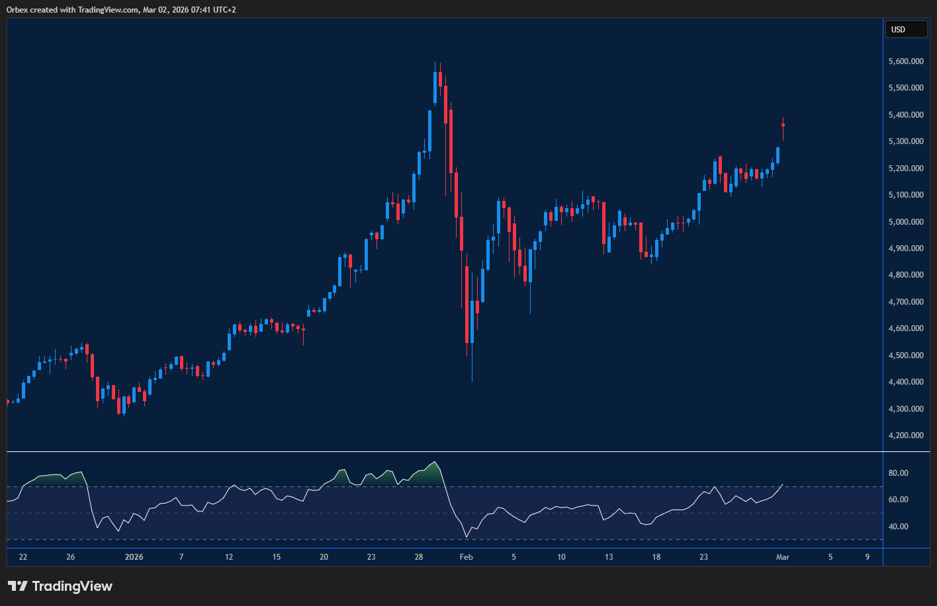The height and width of the screenshot is (606, 937).
Task: Click the 40.00 RSI scale label
Action: (x=899, y=527)
